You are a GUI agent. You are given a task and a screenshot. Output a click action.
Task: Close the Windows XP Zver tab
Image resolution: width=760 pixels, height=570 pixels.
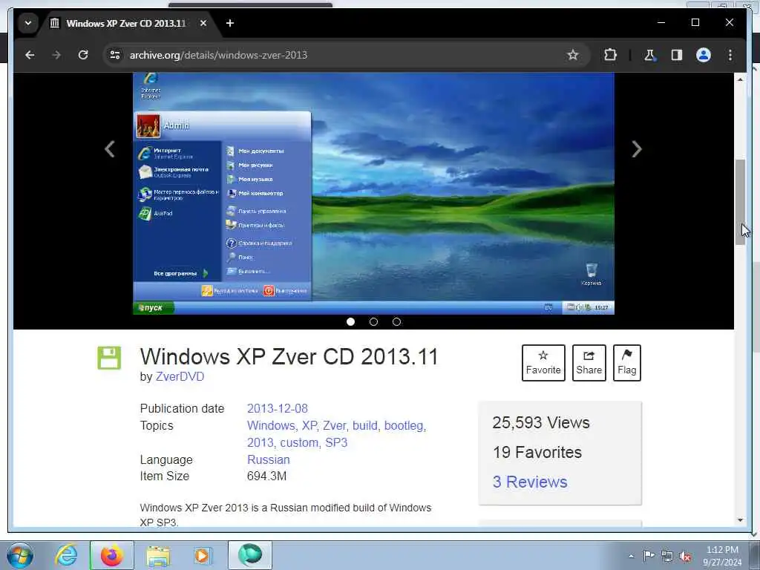(203, 23)
